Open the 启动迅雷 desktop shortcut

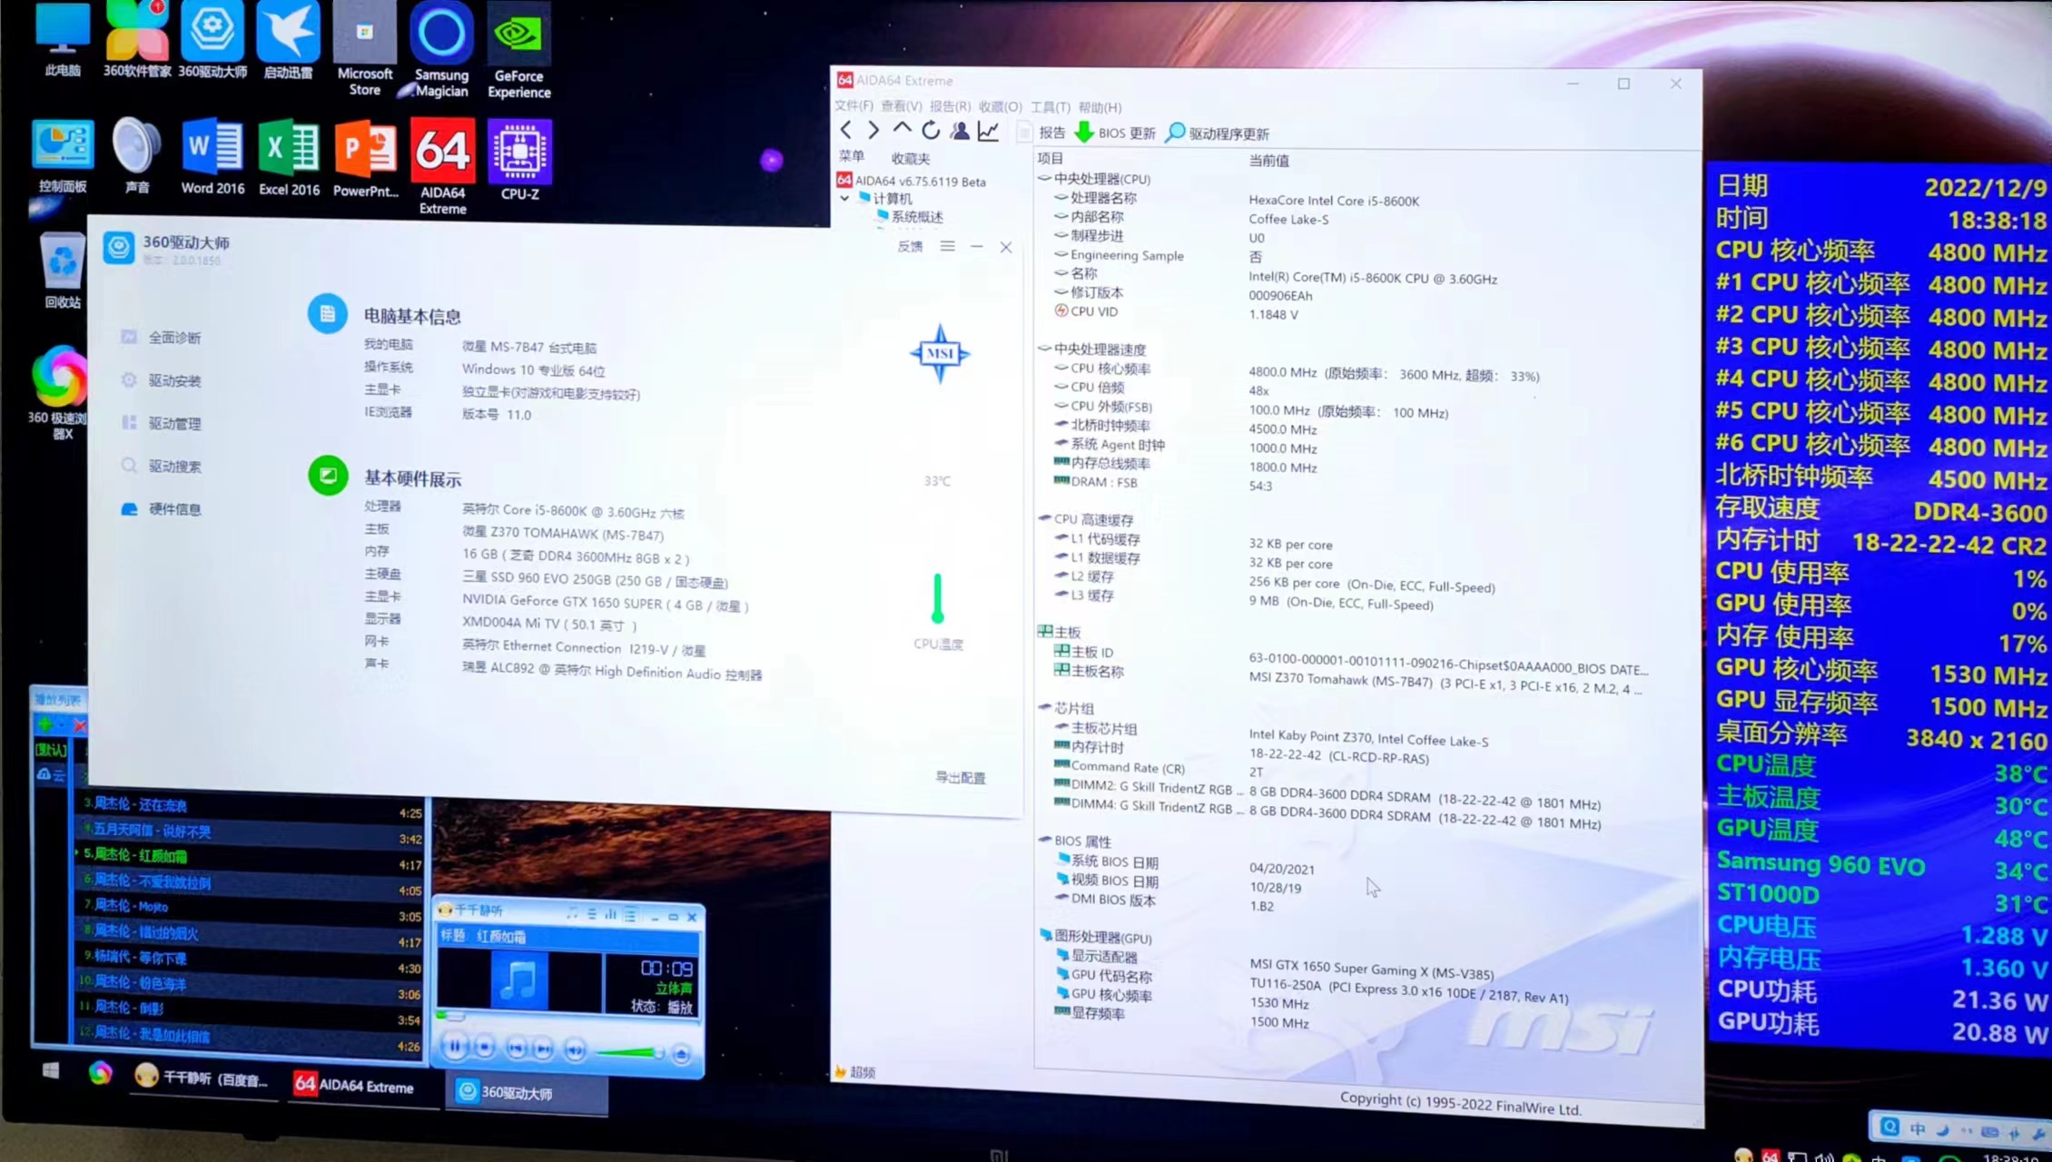point(288,40)
